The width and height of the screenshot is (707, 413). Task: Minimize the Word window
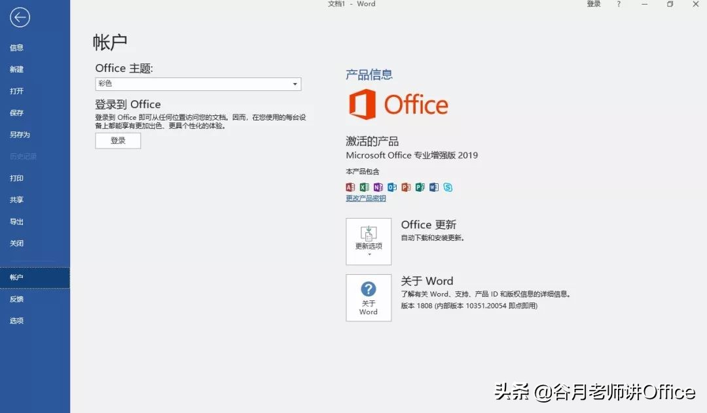[x=644, y=4]
